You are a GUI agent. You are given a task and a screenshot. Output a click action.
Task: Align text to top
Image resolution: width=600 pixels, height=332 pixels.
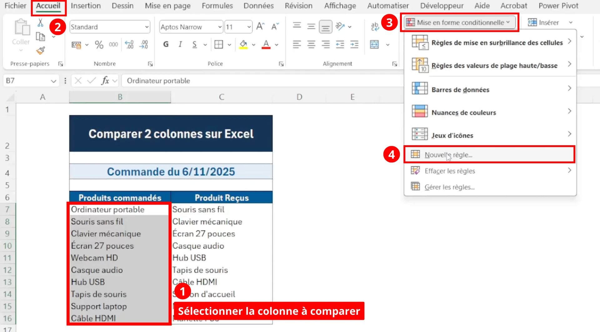tap(297, 26)
